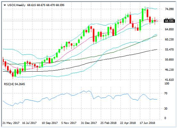Click the 31 Dec 2017 date label

[89, 123]
